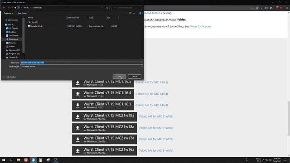The height and width of the screenshot is (163, 290).
Task: Open Fabric API for MC 21w18a link
Action: [x=156, y=128]
